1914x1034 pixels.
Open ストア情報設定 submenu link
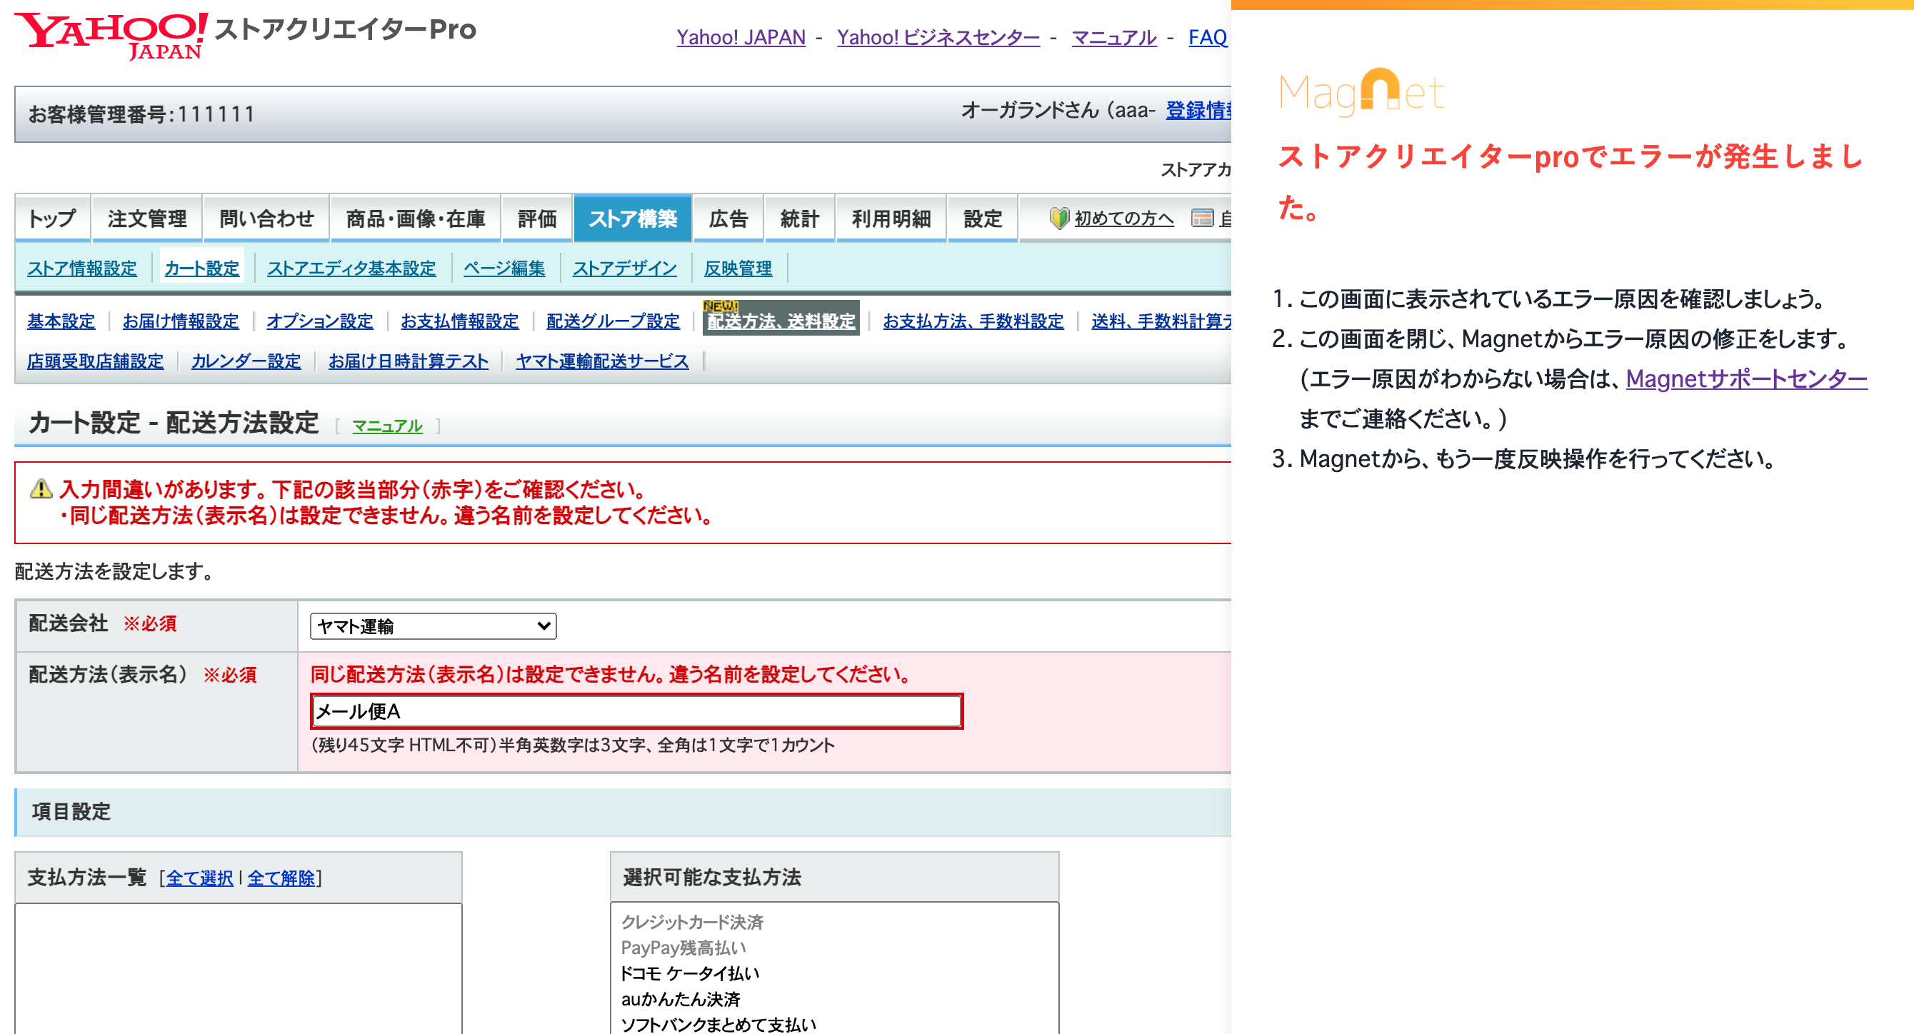[82, 268]
